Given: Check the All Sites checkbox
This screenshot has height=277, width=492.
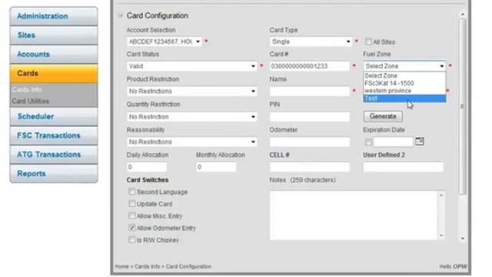Looking at the screenshot, I should [368, 42].
